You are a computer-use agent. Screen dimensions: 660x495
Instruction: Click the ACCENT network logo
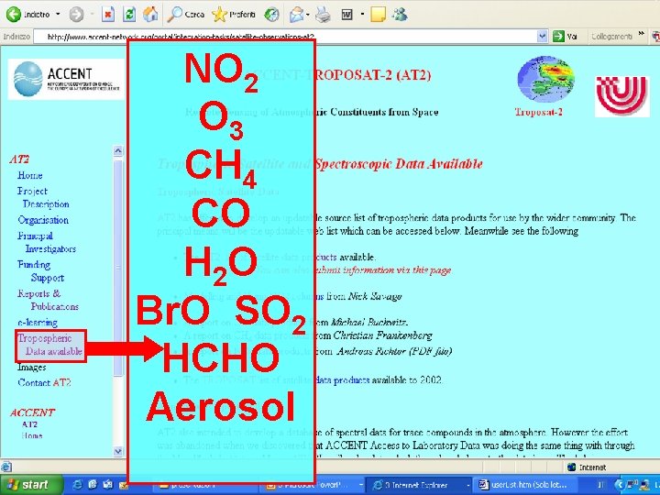point(67,79)
